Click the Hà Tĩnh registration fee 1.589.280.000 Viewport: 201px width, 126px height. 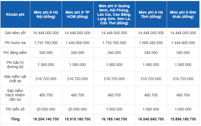(x=151, y=43)
